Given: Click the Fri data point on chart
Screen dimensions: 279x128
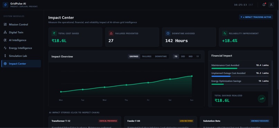Looking at the screenshot, I should (x=148, y=83).
